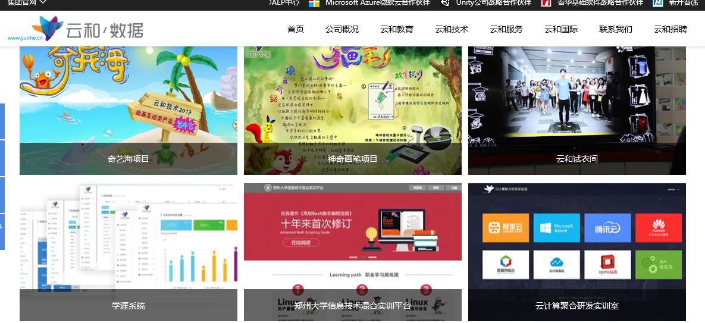Click the 云和数据 bird logo
The width and height of the screenshot is (705, 323).
click(48, 27)
